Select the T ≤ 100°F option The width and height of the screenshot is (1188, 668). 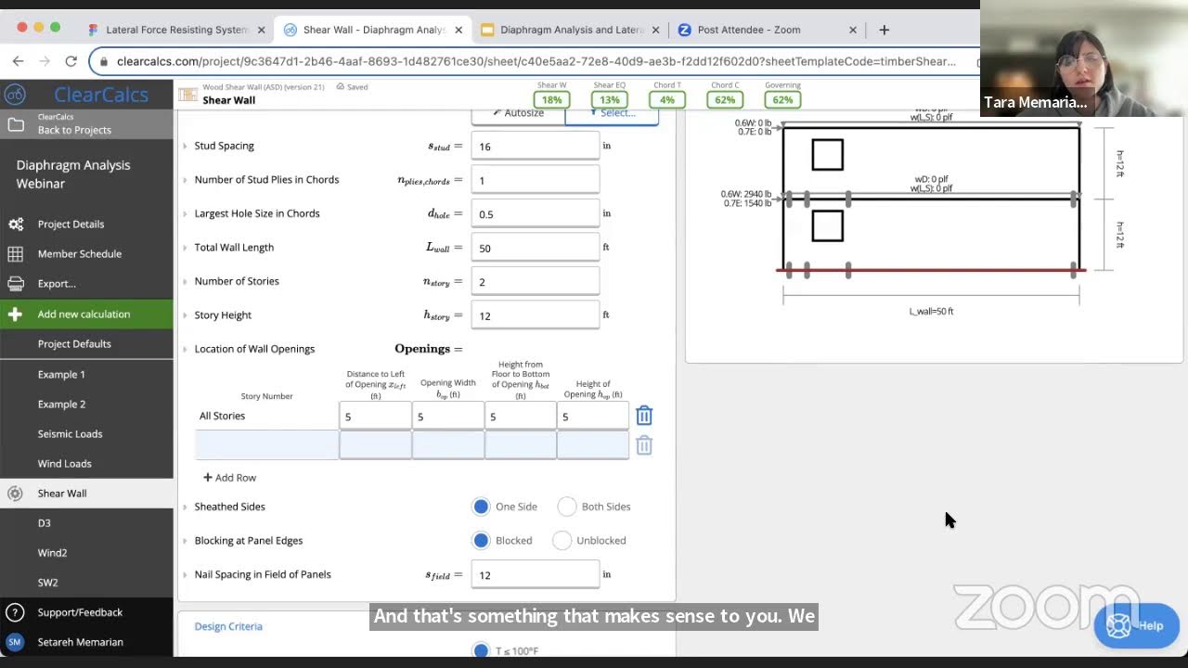pos(481,650)
